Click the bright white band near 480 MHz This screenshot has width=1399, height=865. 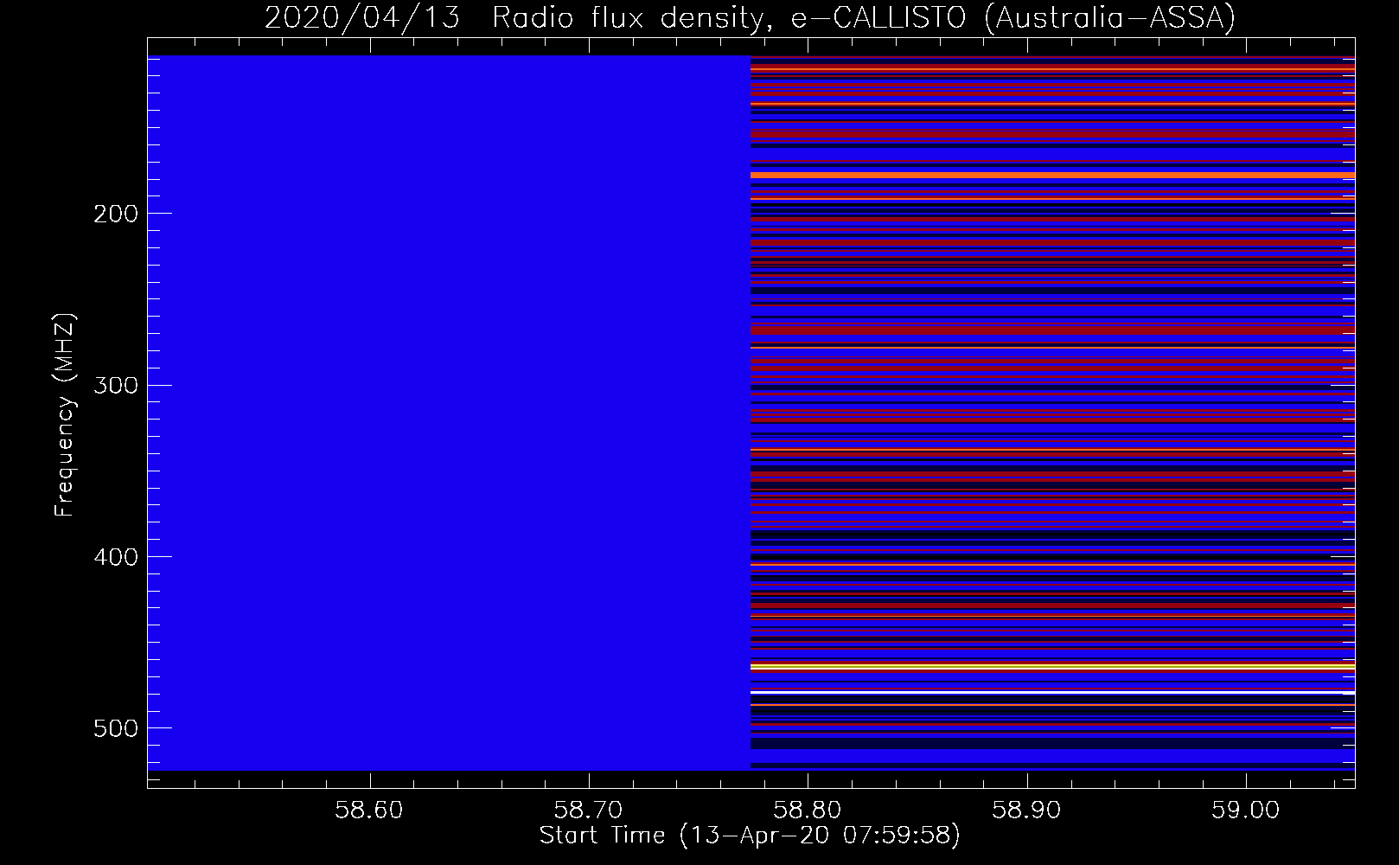1052,693
